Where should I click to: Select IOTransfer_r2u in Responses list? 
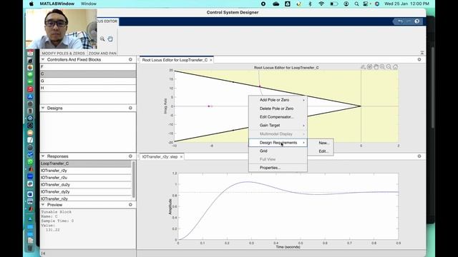(x=86, y=178)
